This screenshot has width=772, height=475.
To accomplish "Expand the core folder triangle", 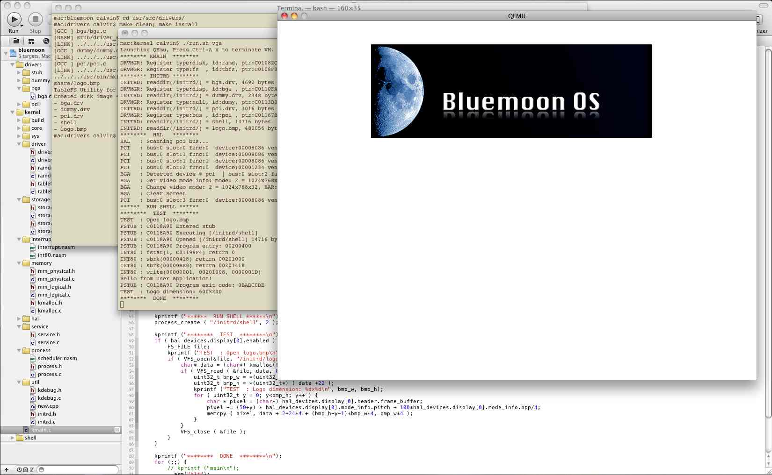I will pyautogui.click(x=19, y=128).
